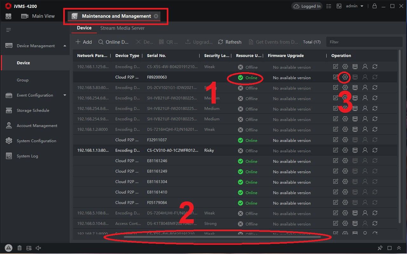
Task: Lock the client with the padlock icon
Action: (375, 6)
